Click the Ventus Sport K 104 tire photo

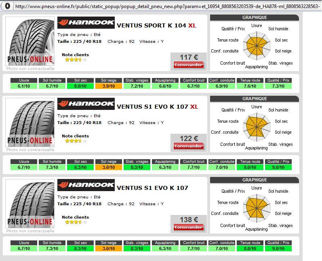pos(30,41)
